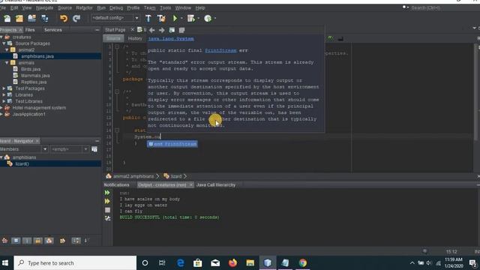The height and width of the screenshot is (270, 480).
Task: Click the Windows taskbar search box
Action: (x=75, y=263)
